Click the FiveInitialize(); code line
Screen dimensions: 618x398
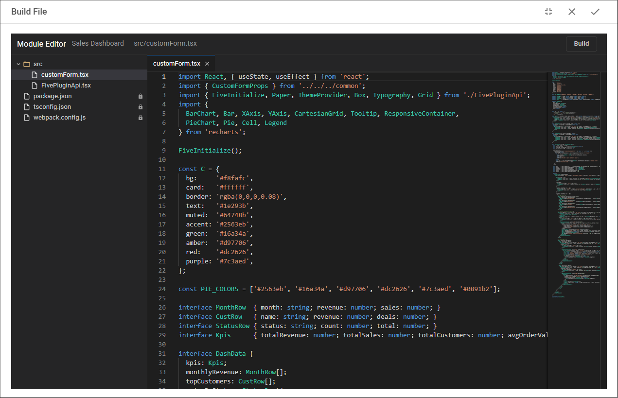210,151
